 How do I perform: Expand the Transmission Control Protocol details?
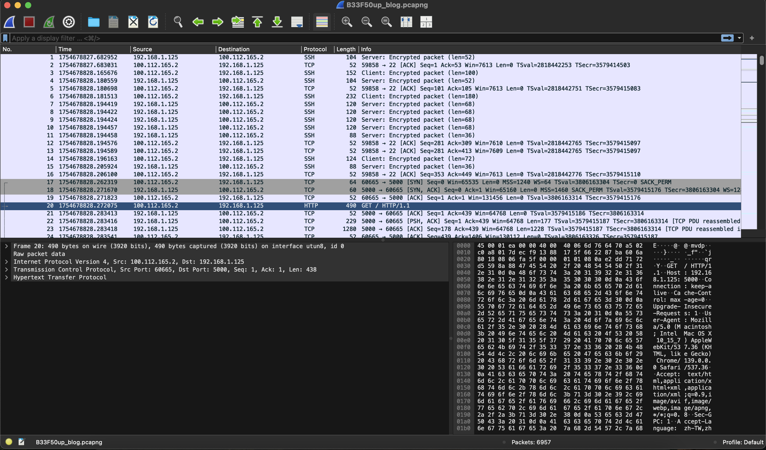click(x=6, y=269)
